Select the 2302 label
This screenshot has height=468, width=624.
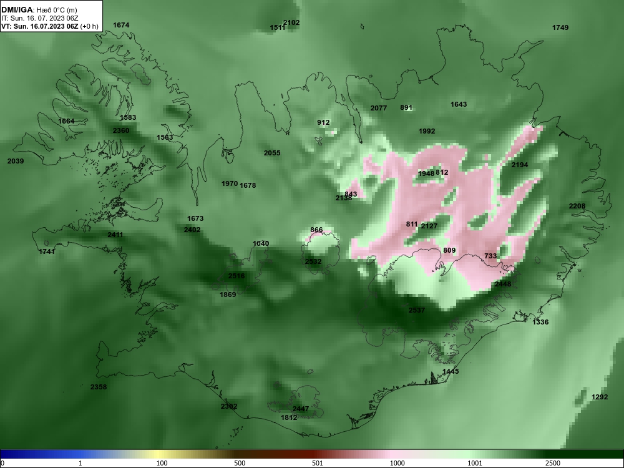pyautogui.click(x=229, y=406)
